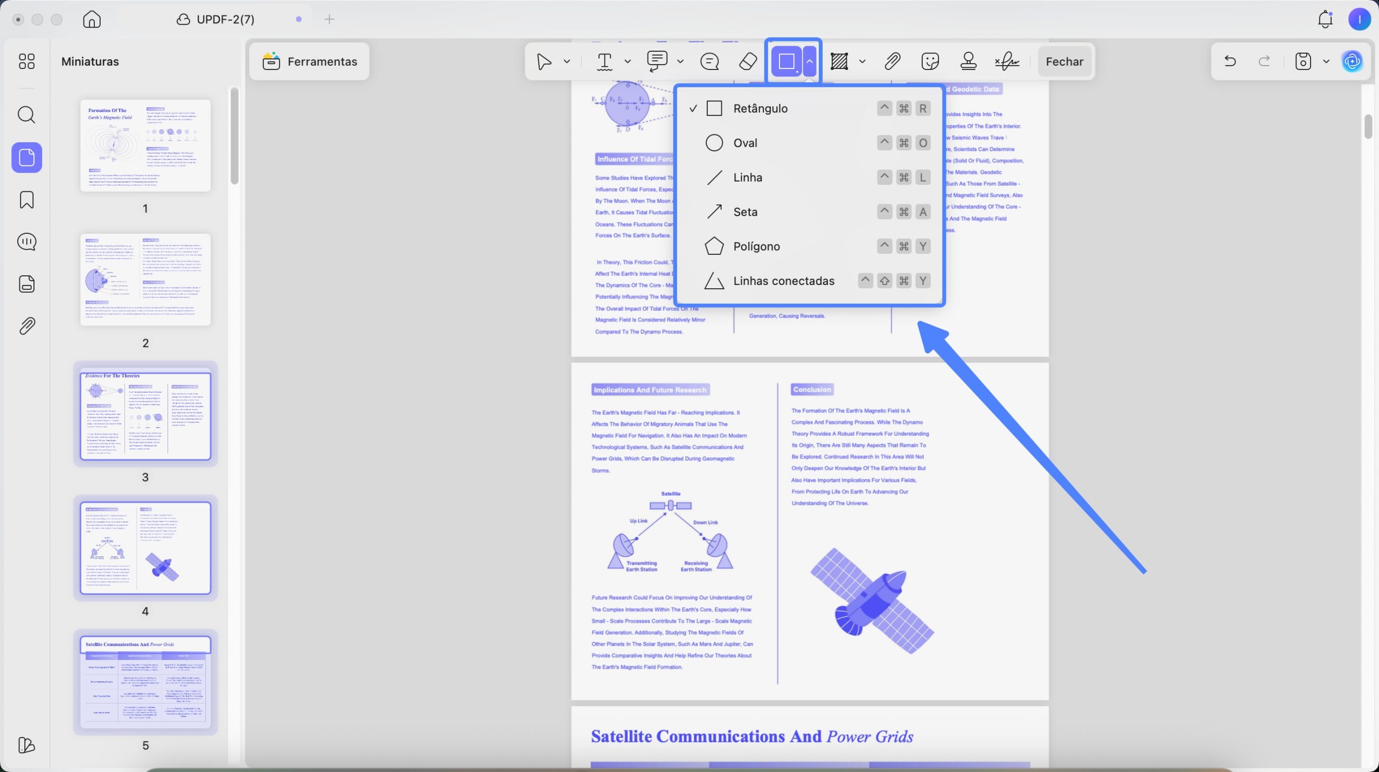The height and width of the screenshot is (772, 1379).
Task: Open the layers icon at sidebar bottom
Action: tap(26, 745)
